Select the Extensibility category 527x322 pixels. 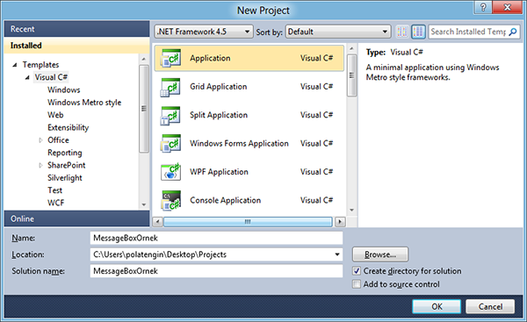[x=69, y=127]
